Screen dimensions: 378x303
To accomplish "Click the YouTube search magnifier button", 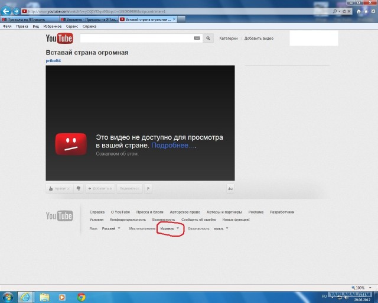I will (x=208, y=38).
